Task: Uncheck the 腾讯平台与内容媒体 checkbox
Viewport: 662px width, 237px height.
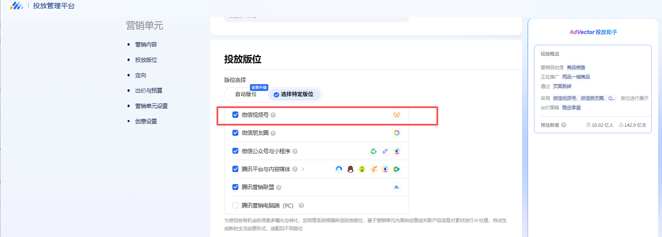Action: [235, 169]
